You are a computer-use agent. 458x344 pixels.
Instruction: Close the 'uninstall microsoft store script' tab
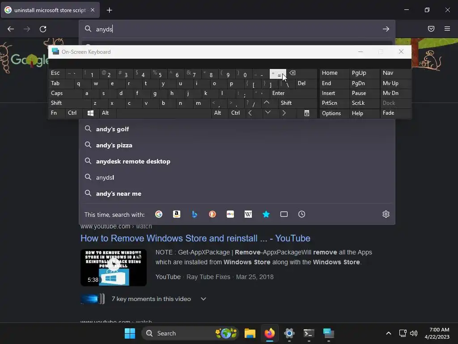click(93, 10)
